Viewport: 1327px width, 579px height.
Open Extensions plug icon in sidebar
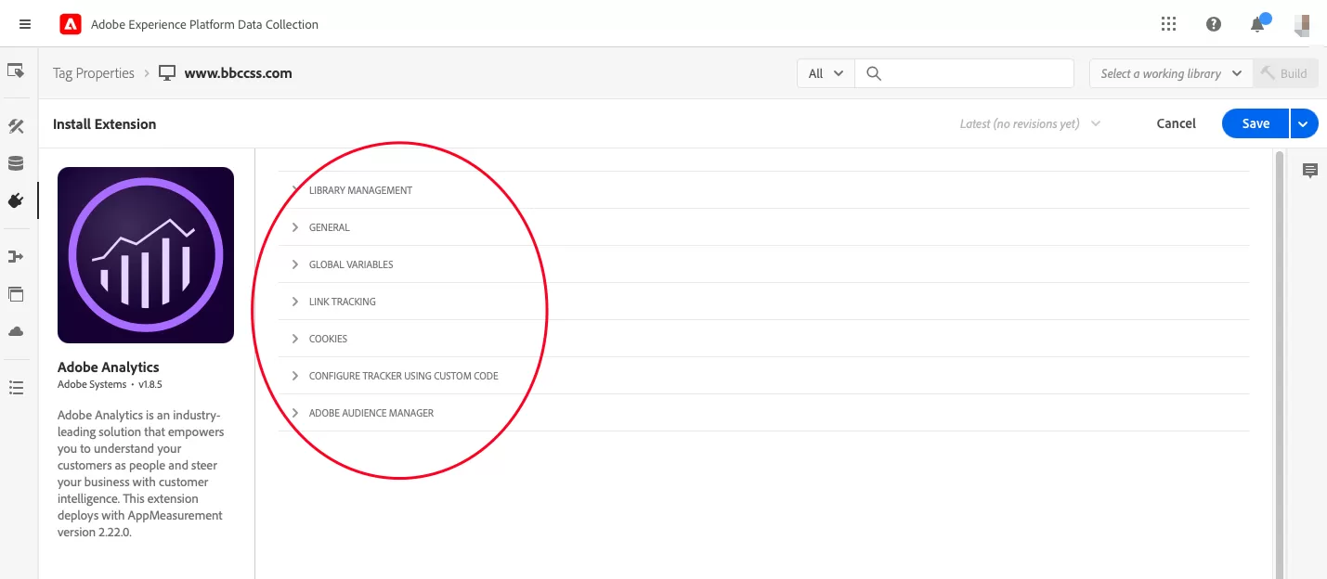click(x=16, y=200)
